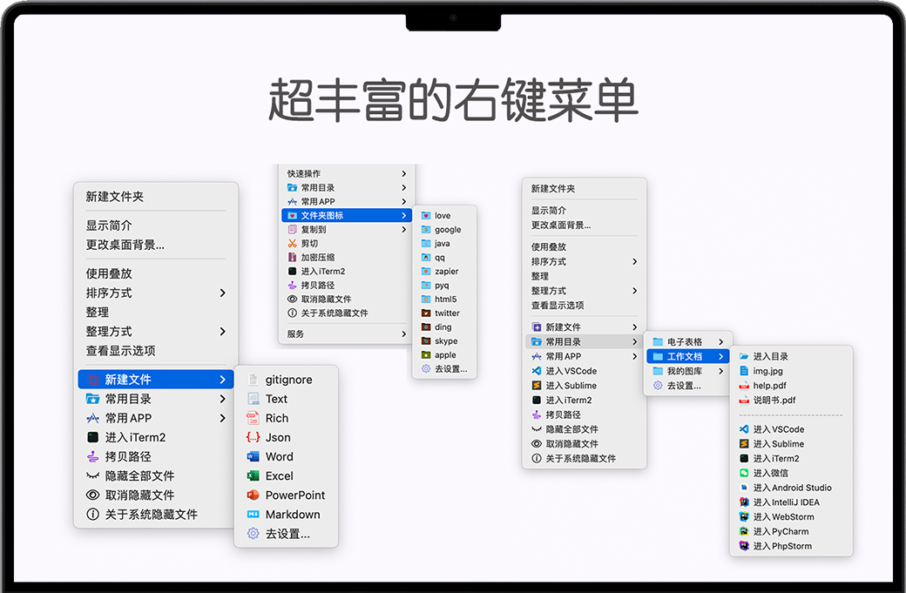Click the Excel spreadsheet icon
The height and width of the screenshot is (593, 906).
[x=254, y=475]
